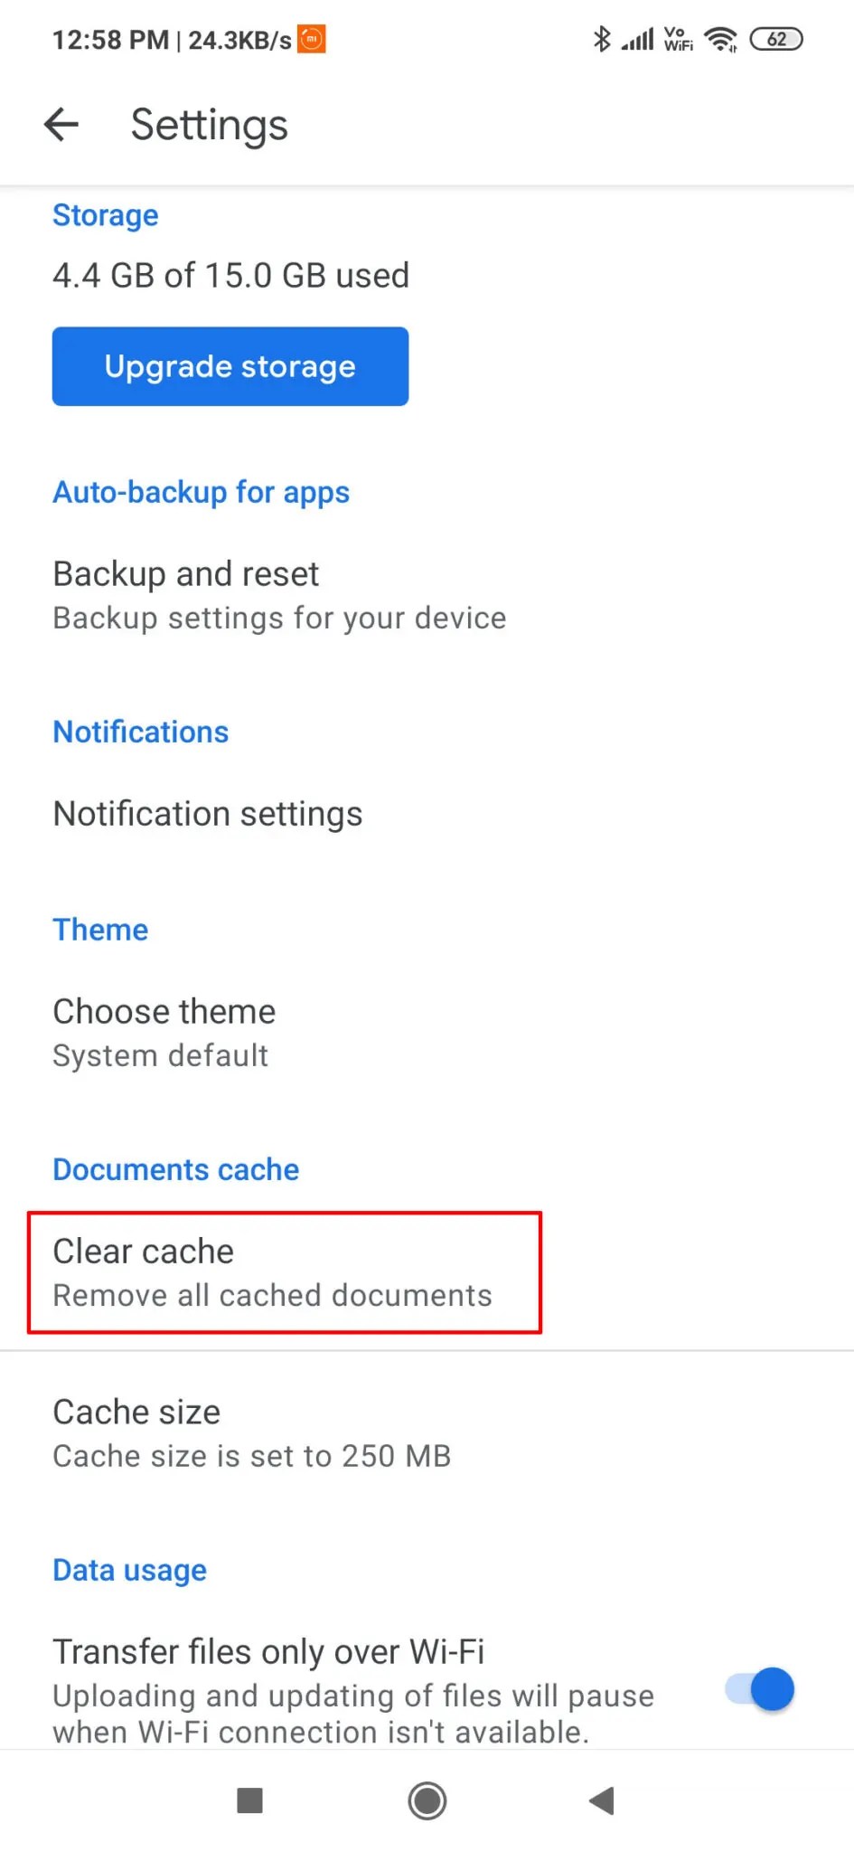Tap the orange Mi notification icon

310,39
